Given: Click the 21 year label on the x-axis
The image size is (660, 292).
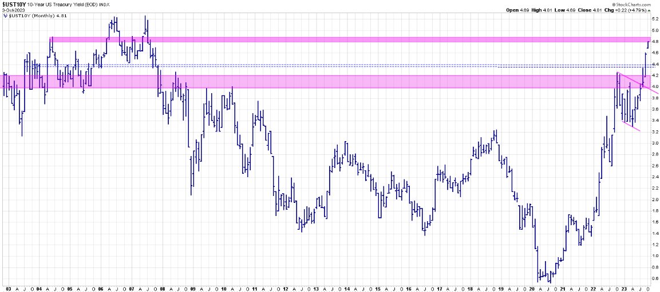Looking at the screenshot, I should 563,289.
